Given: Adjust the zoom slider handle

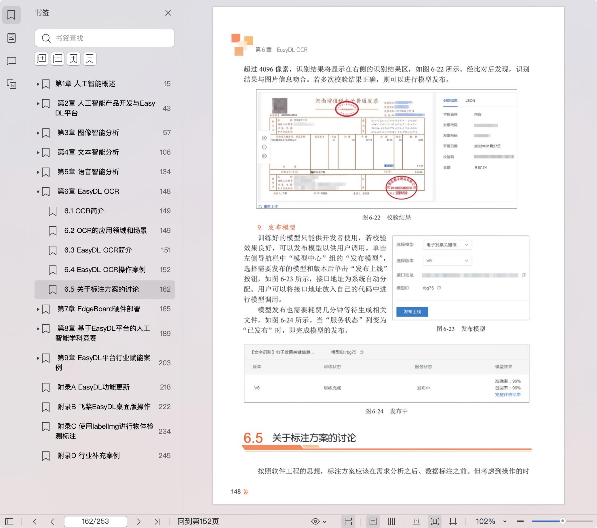Looking at the screenshot, I should click(562, 521).
